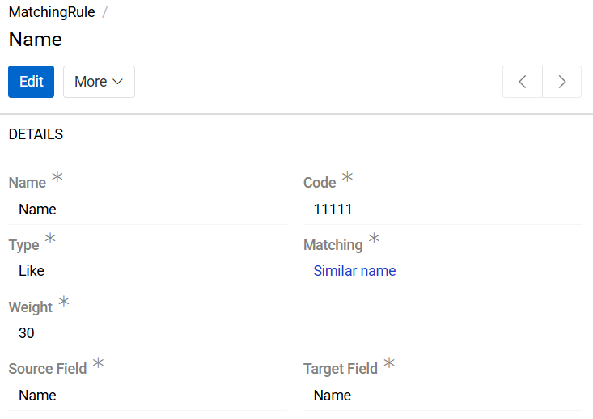The width and height of the screenshot is (593, 419).
Task: Click the asterisk beside the Code label
Action: pos(347,176)
